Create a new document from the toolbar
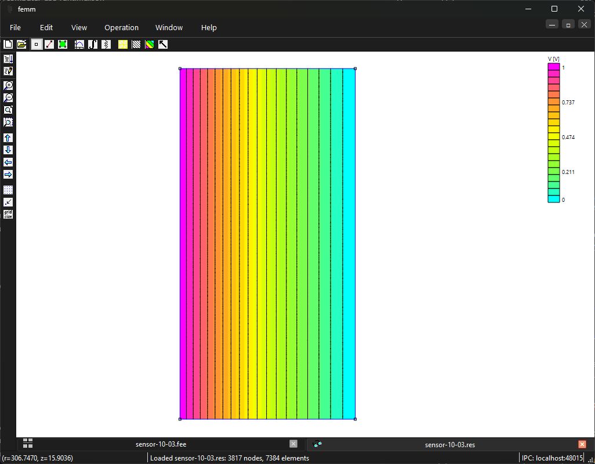This screenshot has width=595, height=464. point(8,45)
